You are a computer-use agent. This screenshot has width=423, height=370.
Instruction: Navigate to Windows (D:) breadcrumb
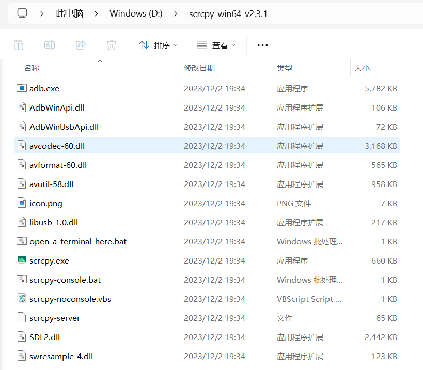pos(136,13)
